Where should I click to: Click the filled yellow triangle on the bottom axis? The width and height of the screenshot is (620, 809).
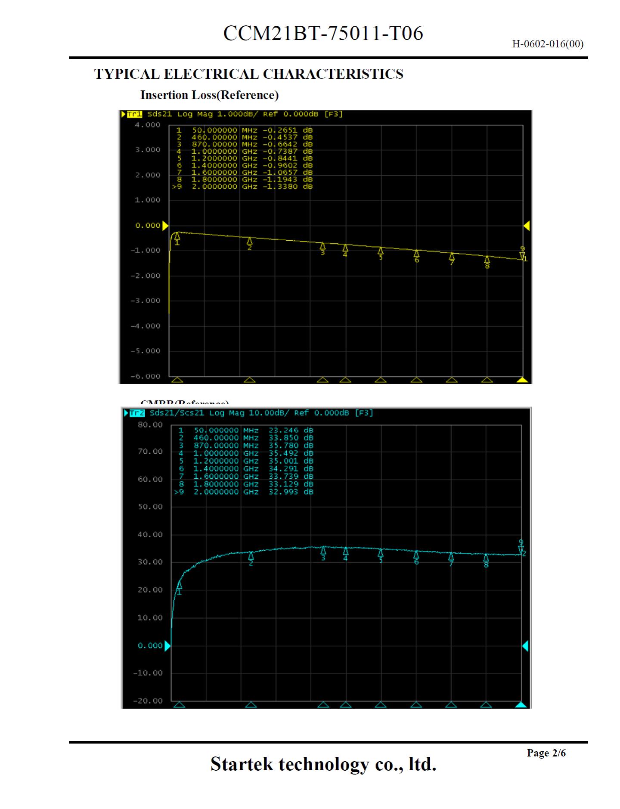tap(522, 379)
